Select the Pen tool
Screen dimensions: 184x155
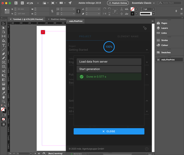(x=3, y=54)
